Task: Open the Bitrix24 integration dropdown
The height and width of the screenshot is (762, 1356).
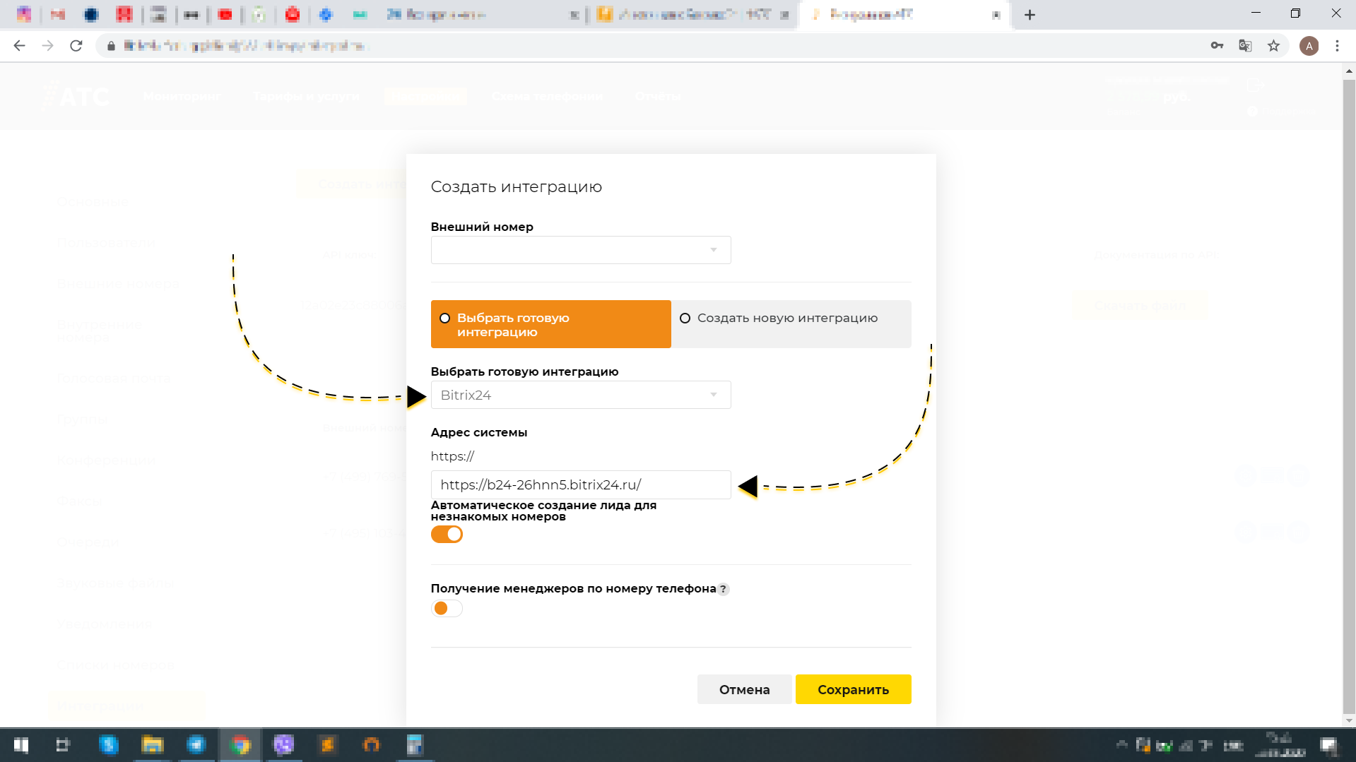Action: (580, 395)
